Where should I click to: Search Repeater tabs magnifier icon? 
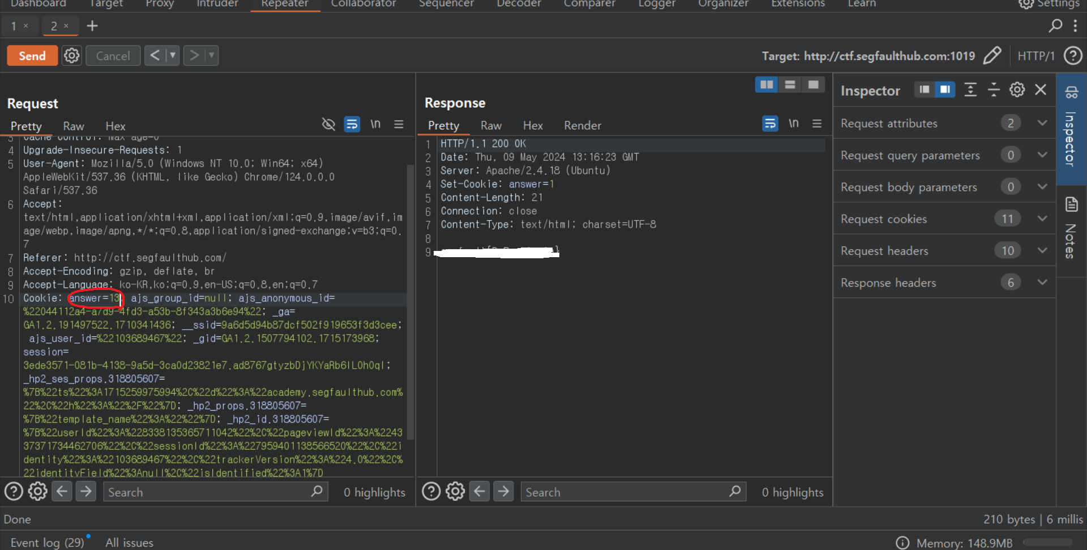(1055, 25)
